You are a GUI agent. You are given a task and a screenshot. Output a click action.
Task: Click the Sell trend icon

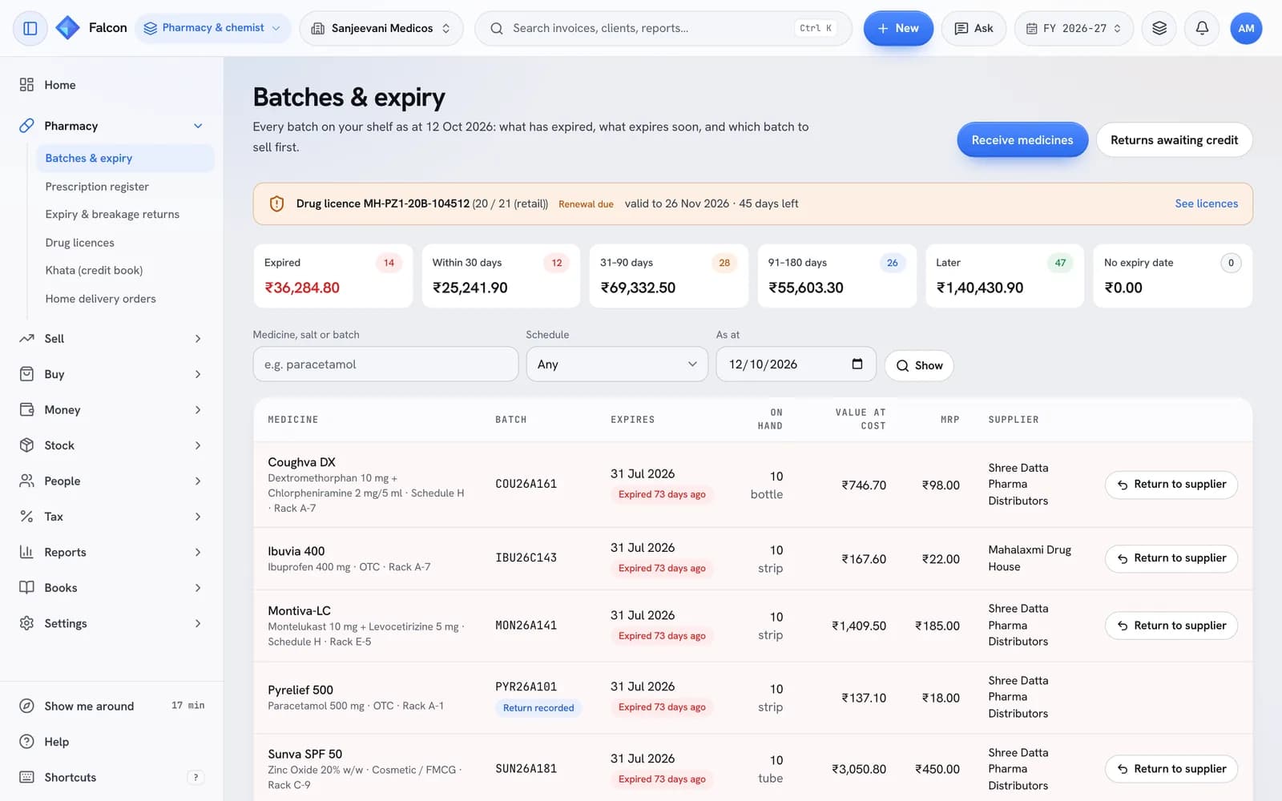click(26, 338)
